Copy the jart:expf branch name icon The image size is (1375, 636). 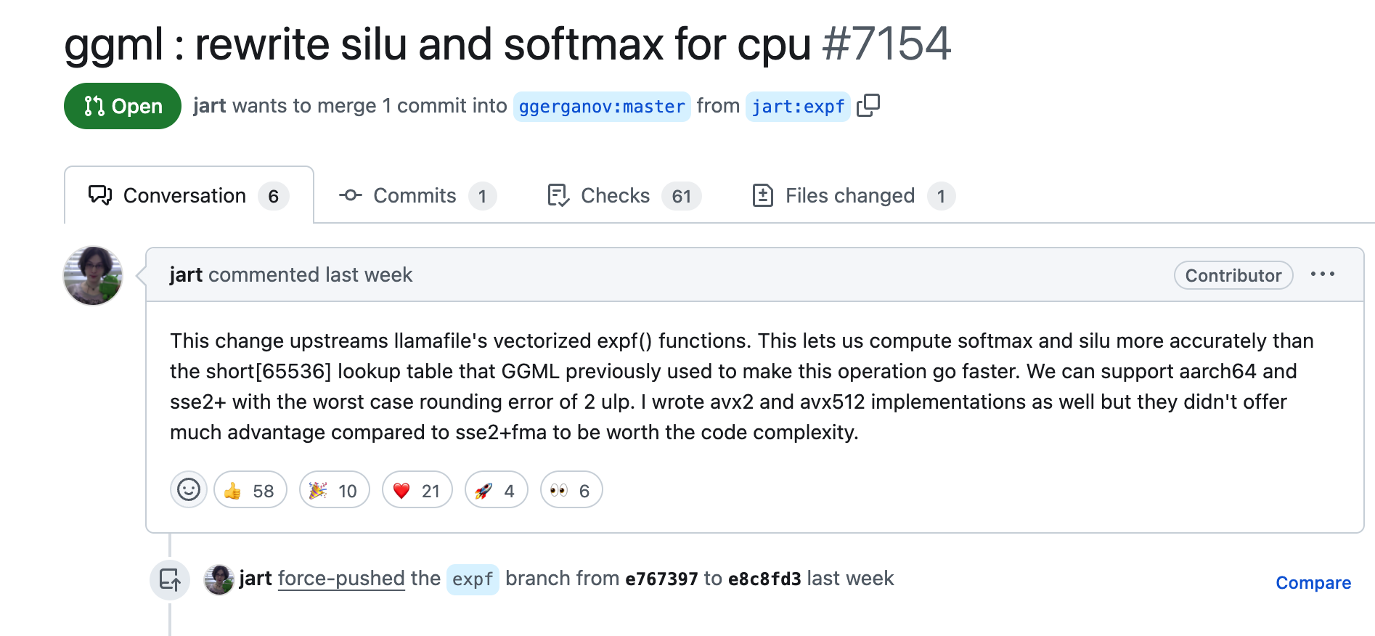tap(868, 106)
